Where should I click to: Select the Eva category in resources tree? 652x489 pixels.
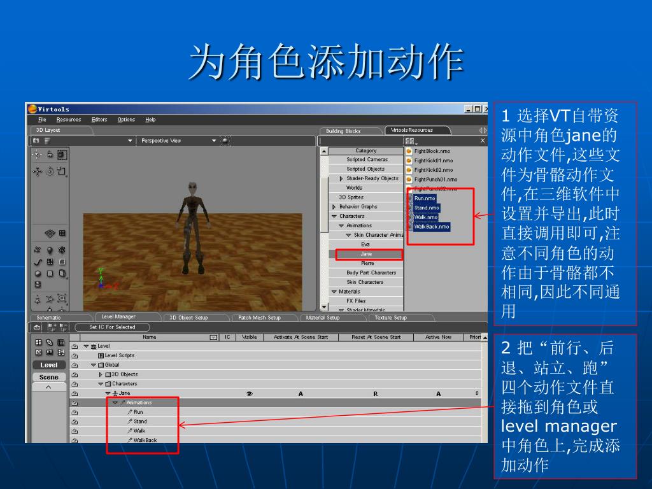coord(366,244)
